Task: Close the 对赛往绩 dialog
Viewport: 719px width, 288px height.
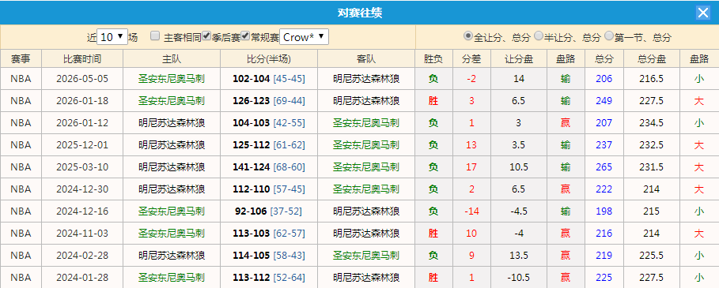Action: 703,13
